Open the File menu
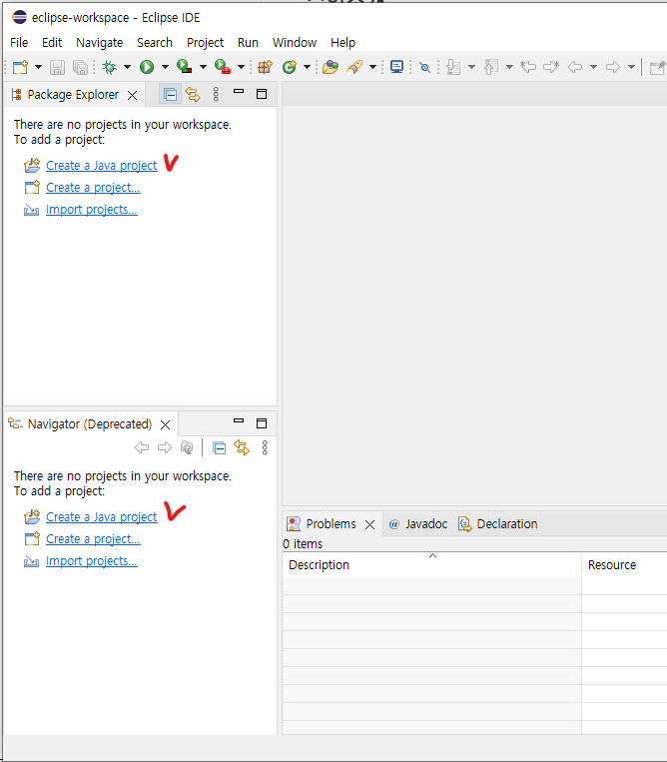The width and height of the screenshot is (667, 762). pos(19,43)
